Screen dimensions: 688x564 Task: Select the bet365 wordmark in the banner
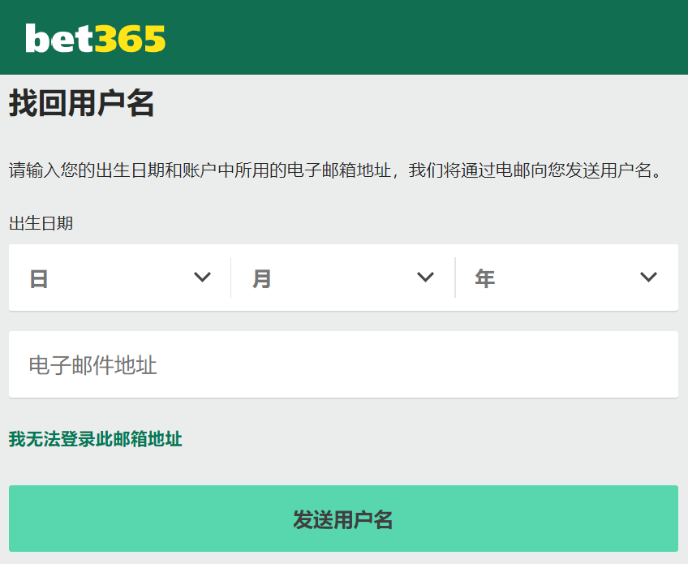94,37
